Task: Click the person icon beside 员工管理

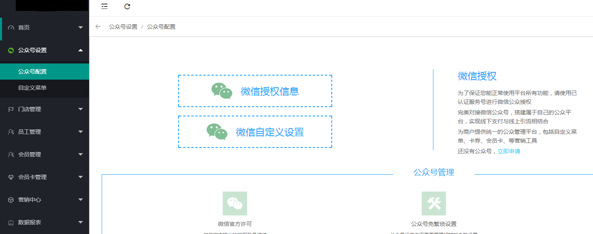Action: (11, 132)
